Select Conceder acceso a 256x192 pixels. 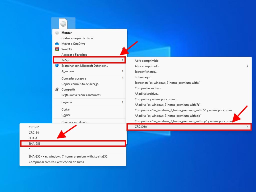coord(89,78)
